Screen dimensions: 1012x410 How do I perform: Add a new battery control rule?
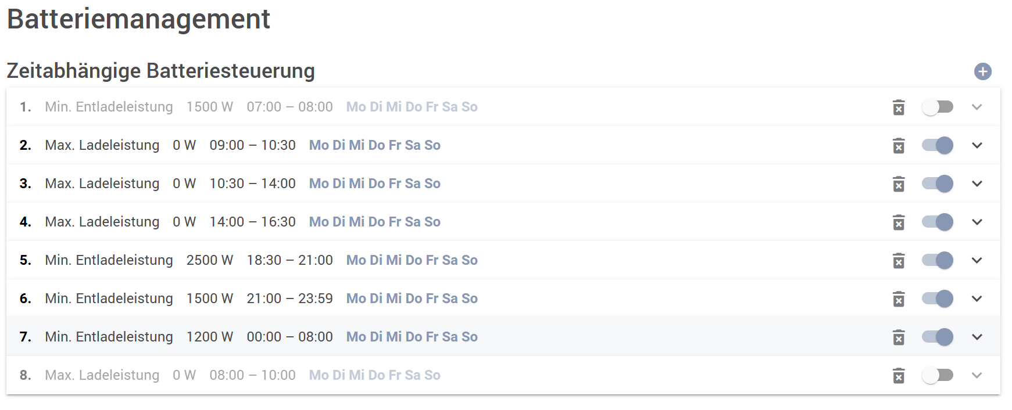coord(982,71)
